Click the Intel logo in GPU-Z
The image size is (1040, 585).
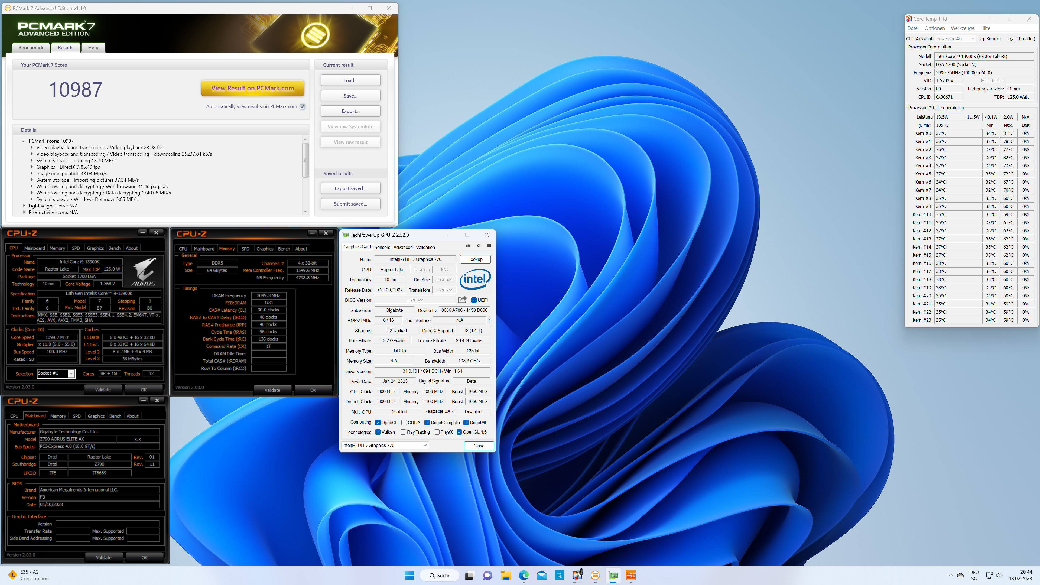pyautogui.click(x=475, y=279)
